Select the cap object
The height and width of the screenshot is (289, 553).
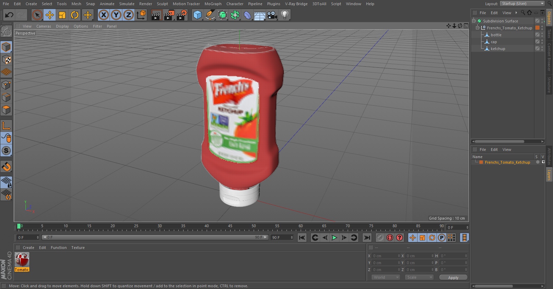pyautogui.click(x=494, y=42)
